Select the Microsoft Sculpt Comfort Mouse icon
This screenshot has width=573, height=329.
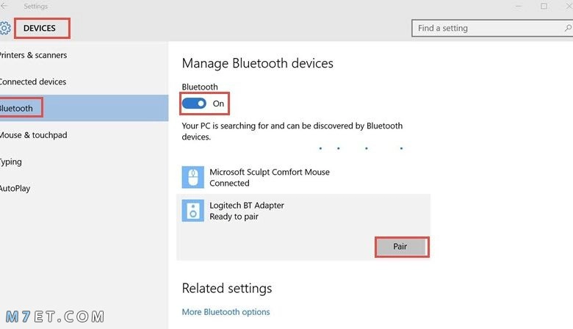point(193,177)
